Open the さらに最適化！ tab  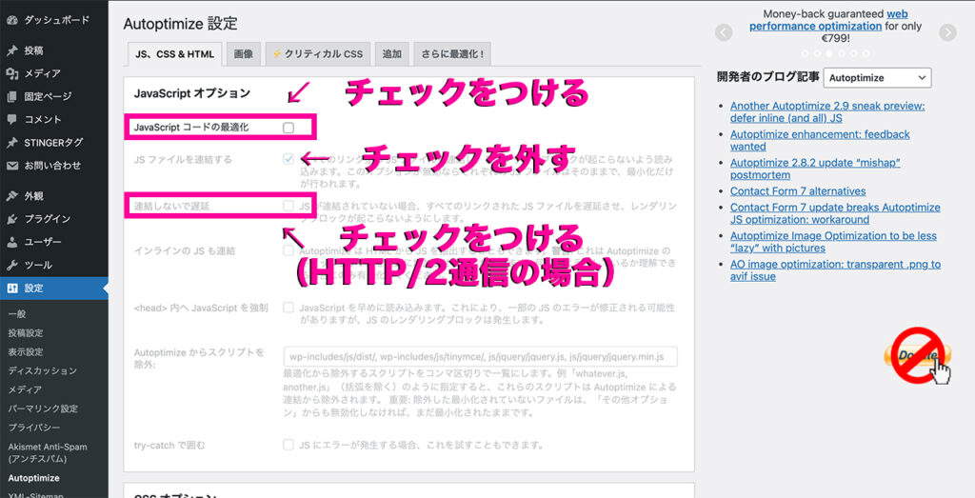pos(452,54)
